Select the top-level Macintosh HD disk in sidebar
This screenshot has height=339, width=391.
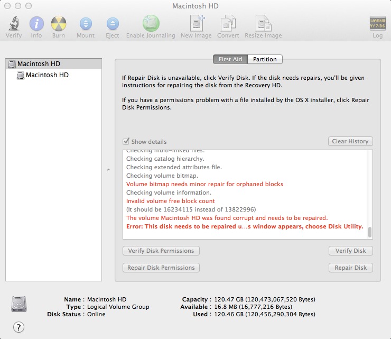tap(53, 64)
